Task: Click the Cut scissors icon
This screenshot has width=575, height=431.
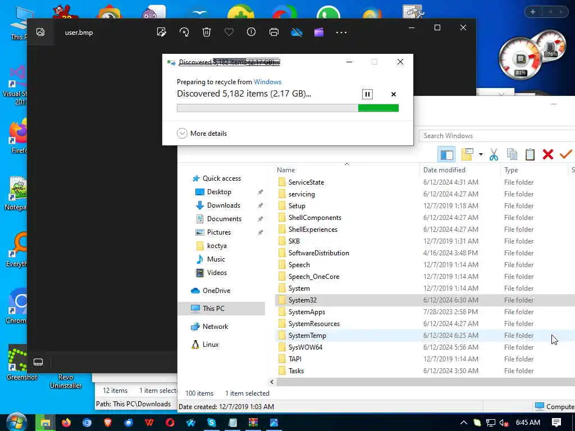Action: [x=494, y=155]
